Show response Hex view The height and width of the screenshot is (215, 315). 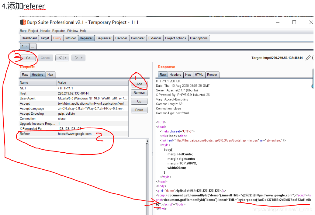coord(188,75)
